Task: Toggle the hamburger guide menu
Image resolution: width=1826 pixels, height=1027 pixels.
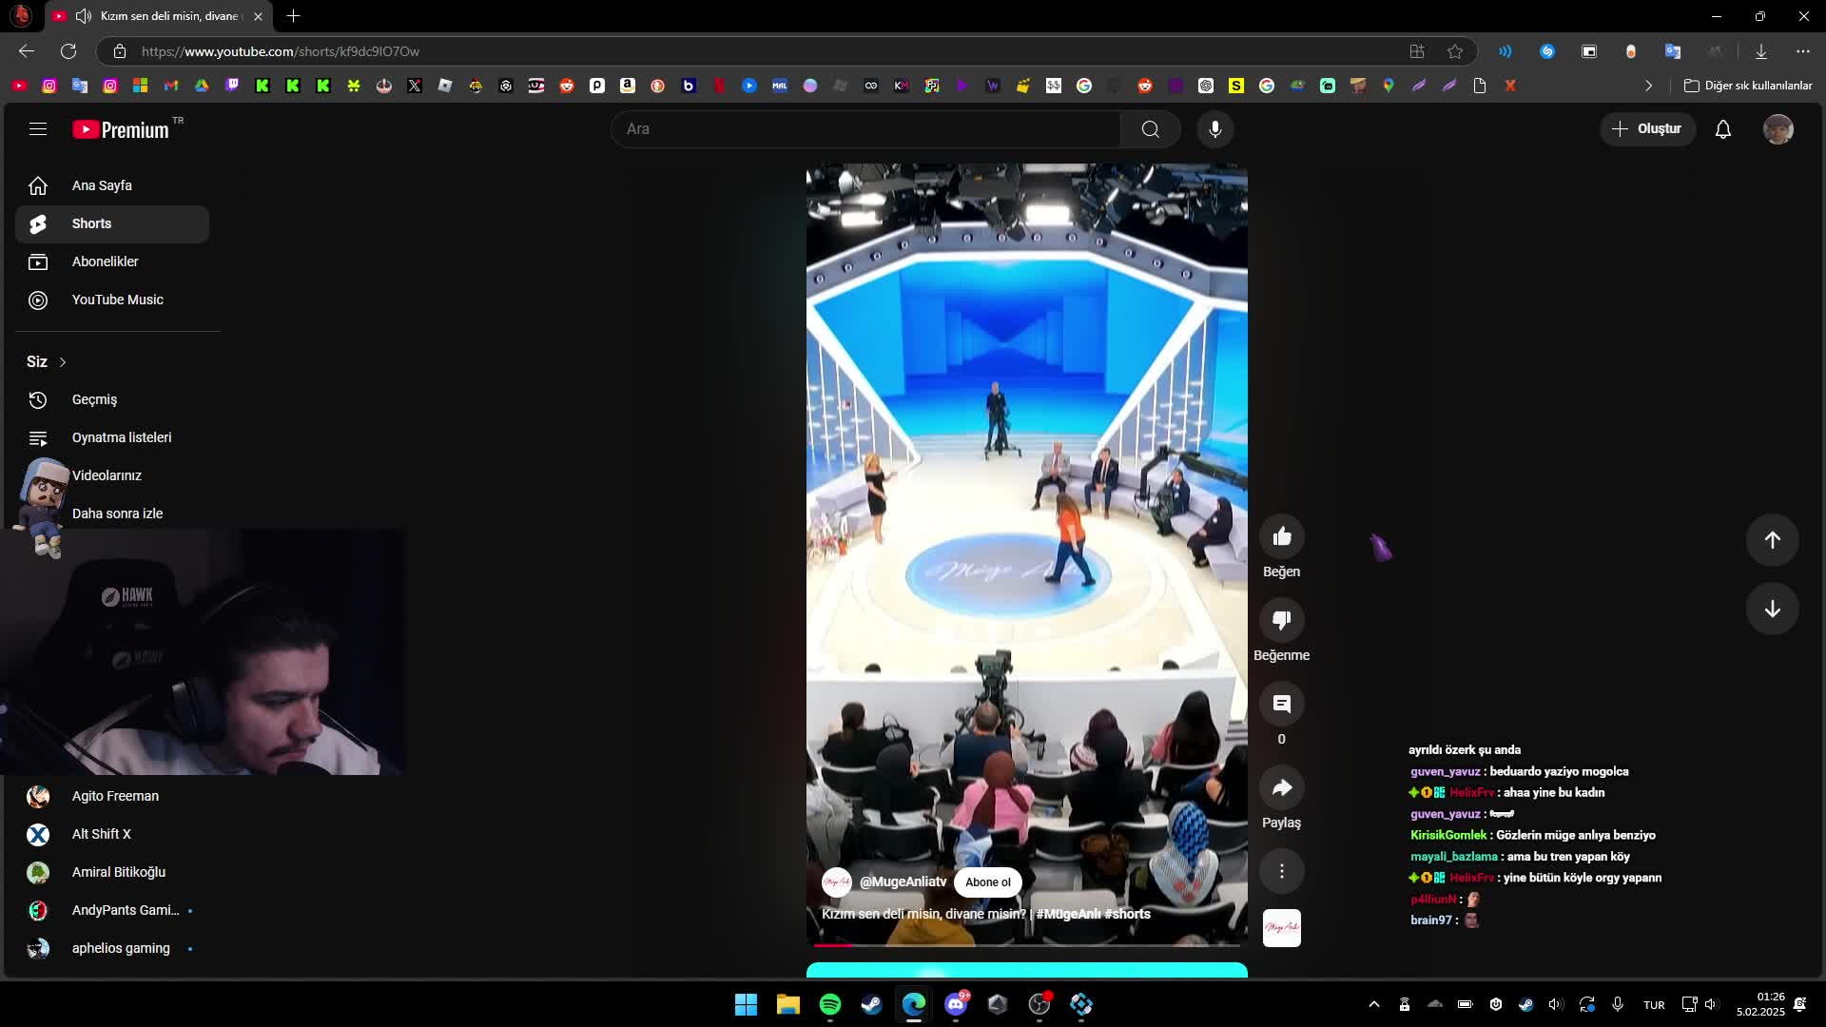Action: [38, 129]
